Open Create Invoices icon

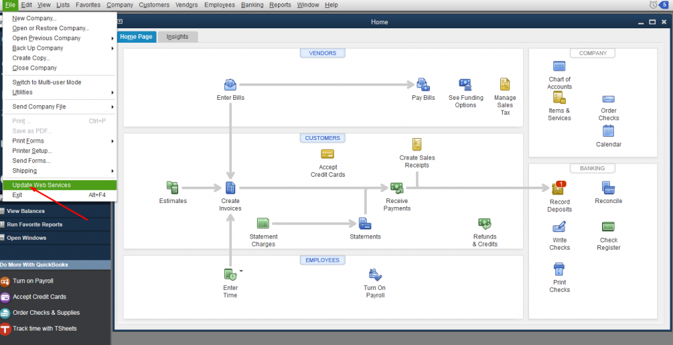pos(230,188)
